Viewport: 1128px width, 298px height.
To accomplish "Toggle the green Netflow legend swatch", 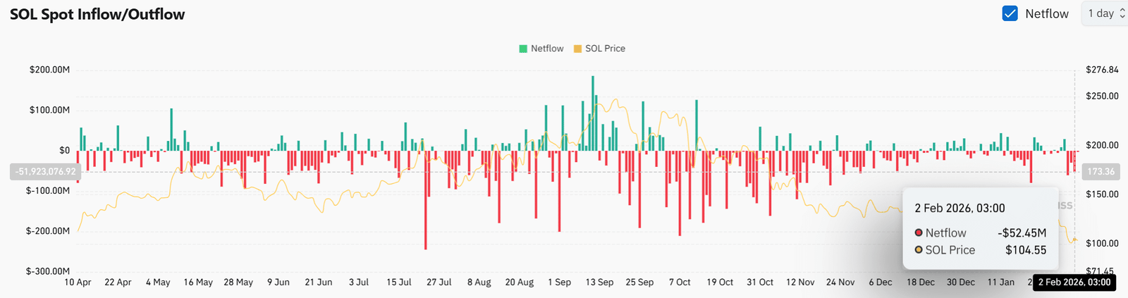I will pyautogui.click(x=523, y=49).
